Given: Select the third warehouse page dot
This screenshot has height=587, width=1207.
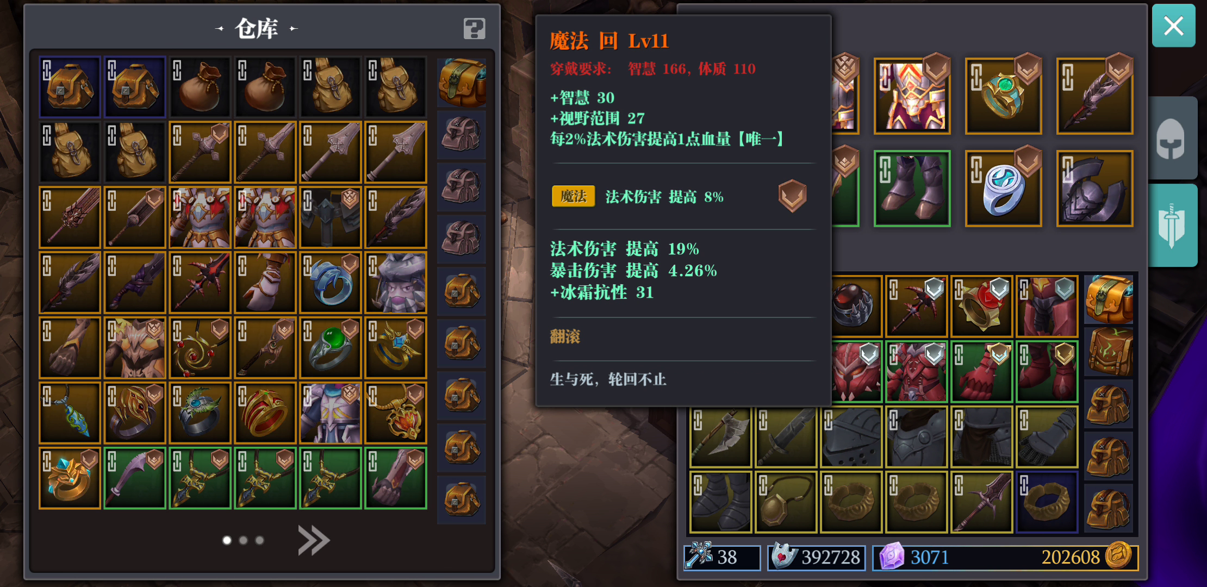Looking at the screenshot, I should [x=259, y=540].
